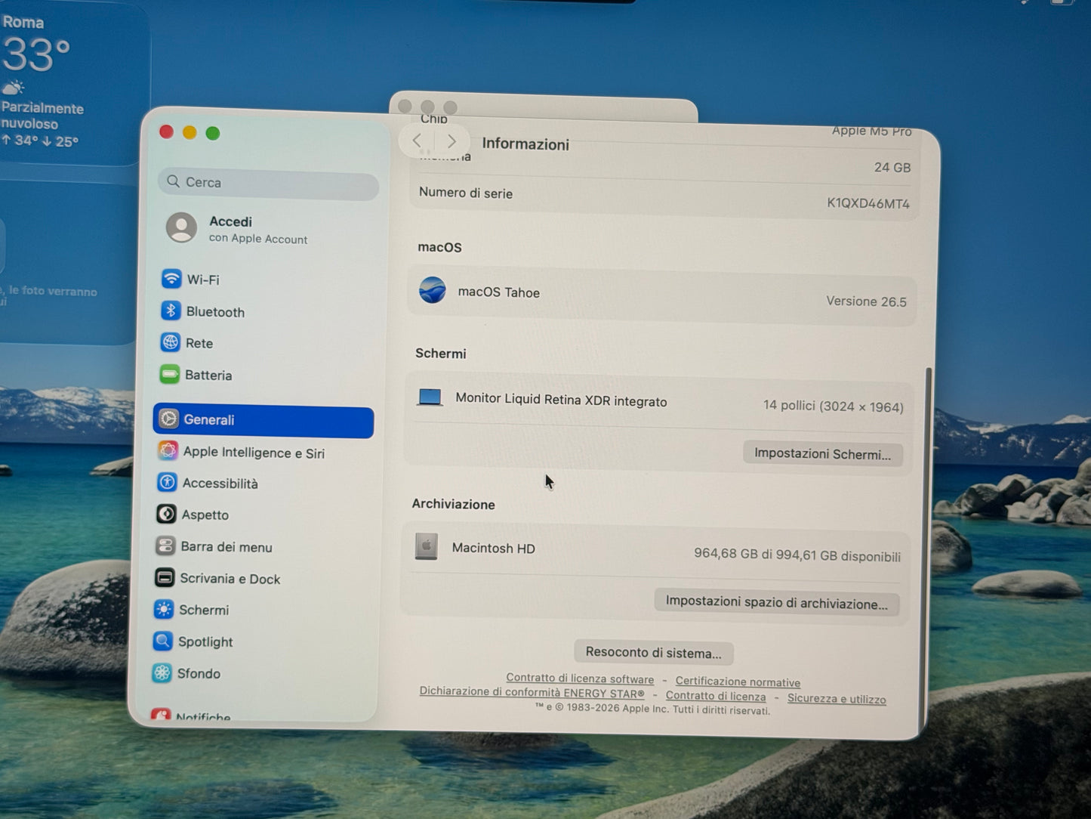Open Barra dei menu settings
This screenshot has width=1091, height=819.
[214, 546]
